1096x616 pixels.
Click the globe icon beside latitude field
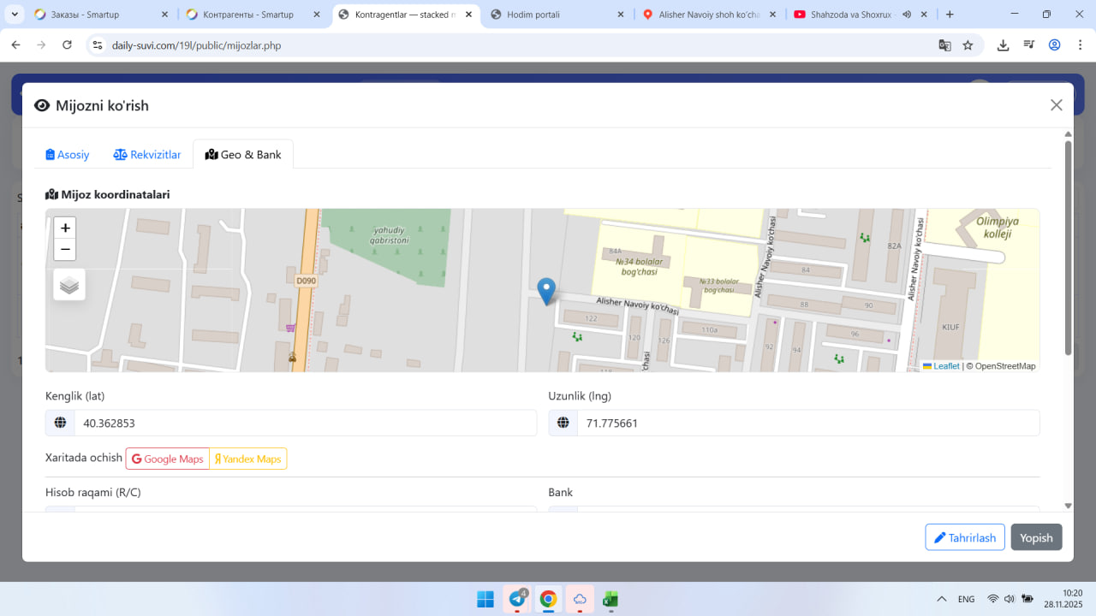[x=60, y=423]
